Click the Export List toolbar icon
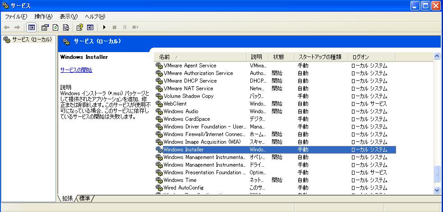The height and width of the screenshot is (212, 443). (66, 27)
